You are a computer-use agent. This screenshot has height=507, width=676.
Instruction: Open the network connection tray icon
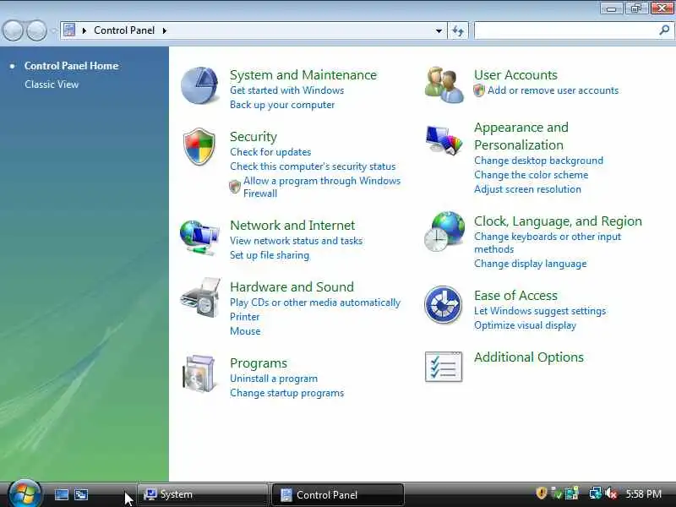596,493
